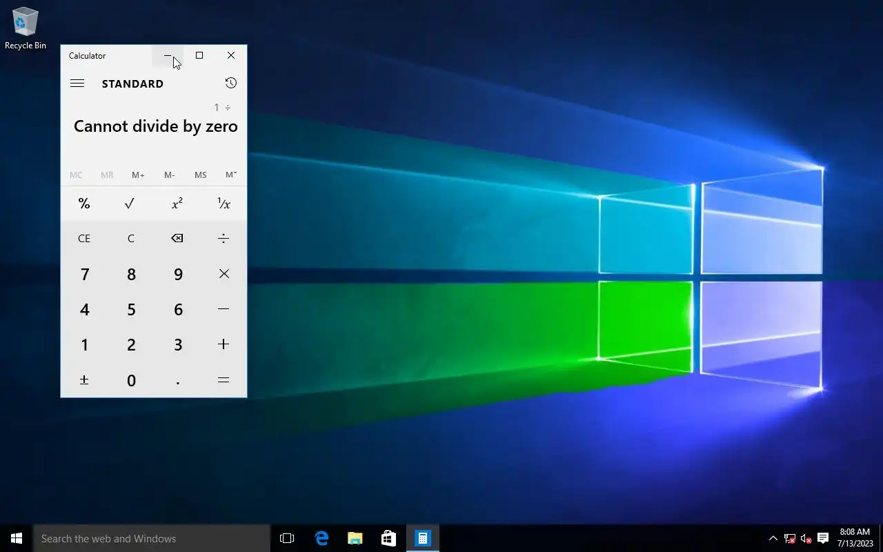Expand the M memory list dropdown
Viewport: 883px width, 552px height.
231,175
